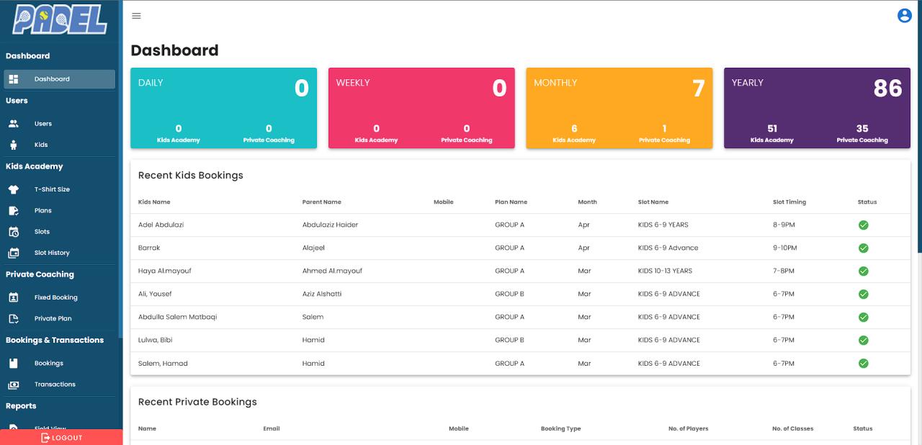The width and height of the screenshot is (922, 445).
Task: Click the Kids child icon
Action: (14, 145)
